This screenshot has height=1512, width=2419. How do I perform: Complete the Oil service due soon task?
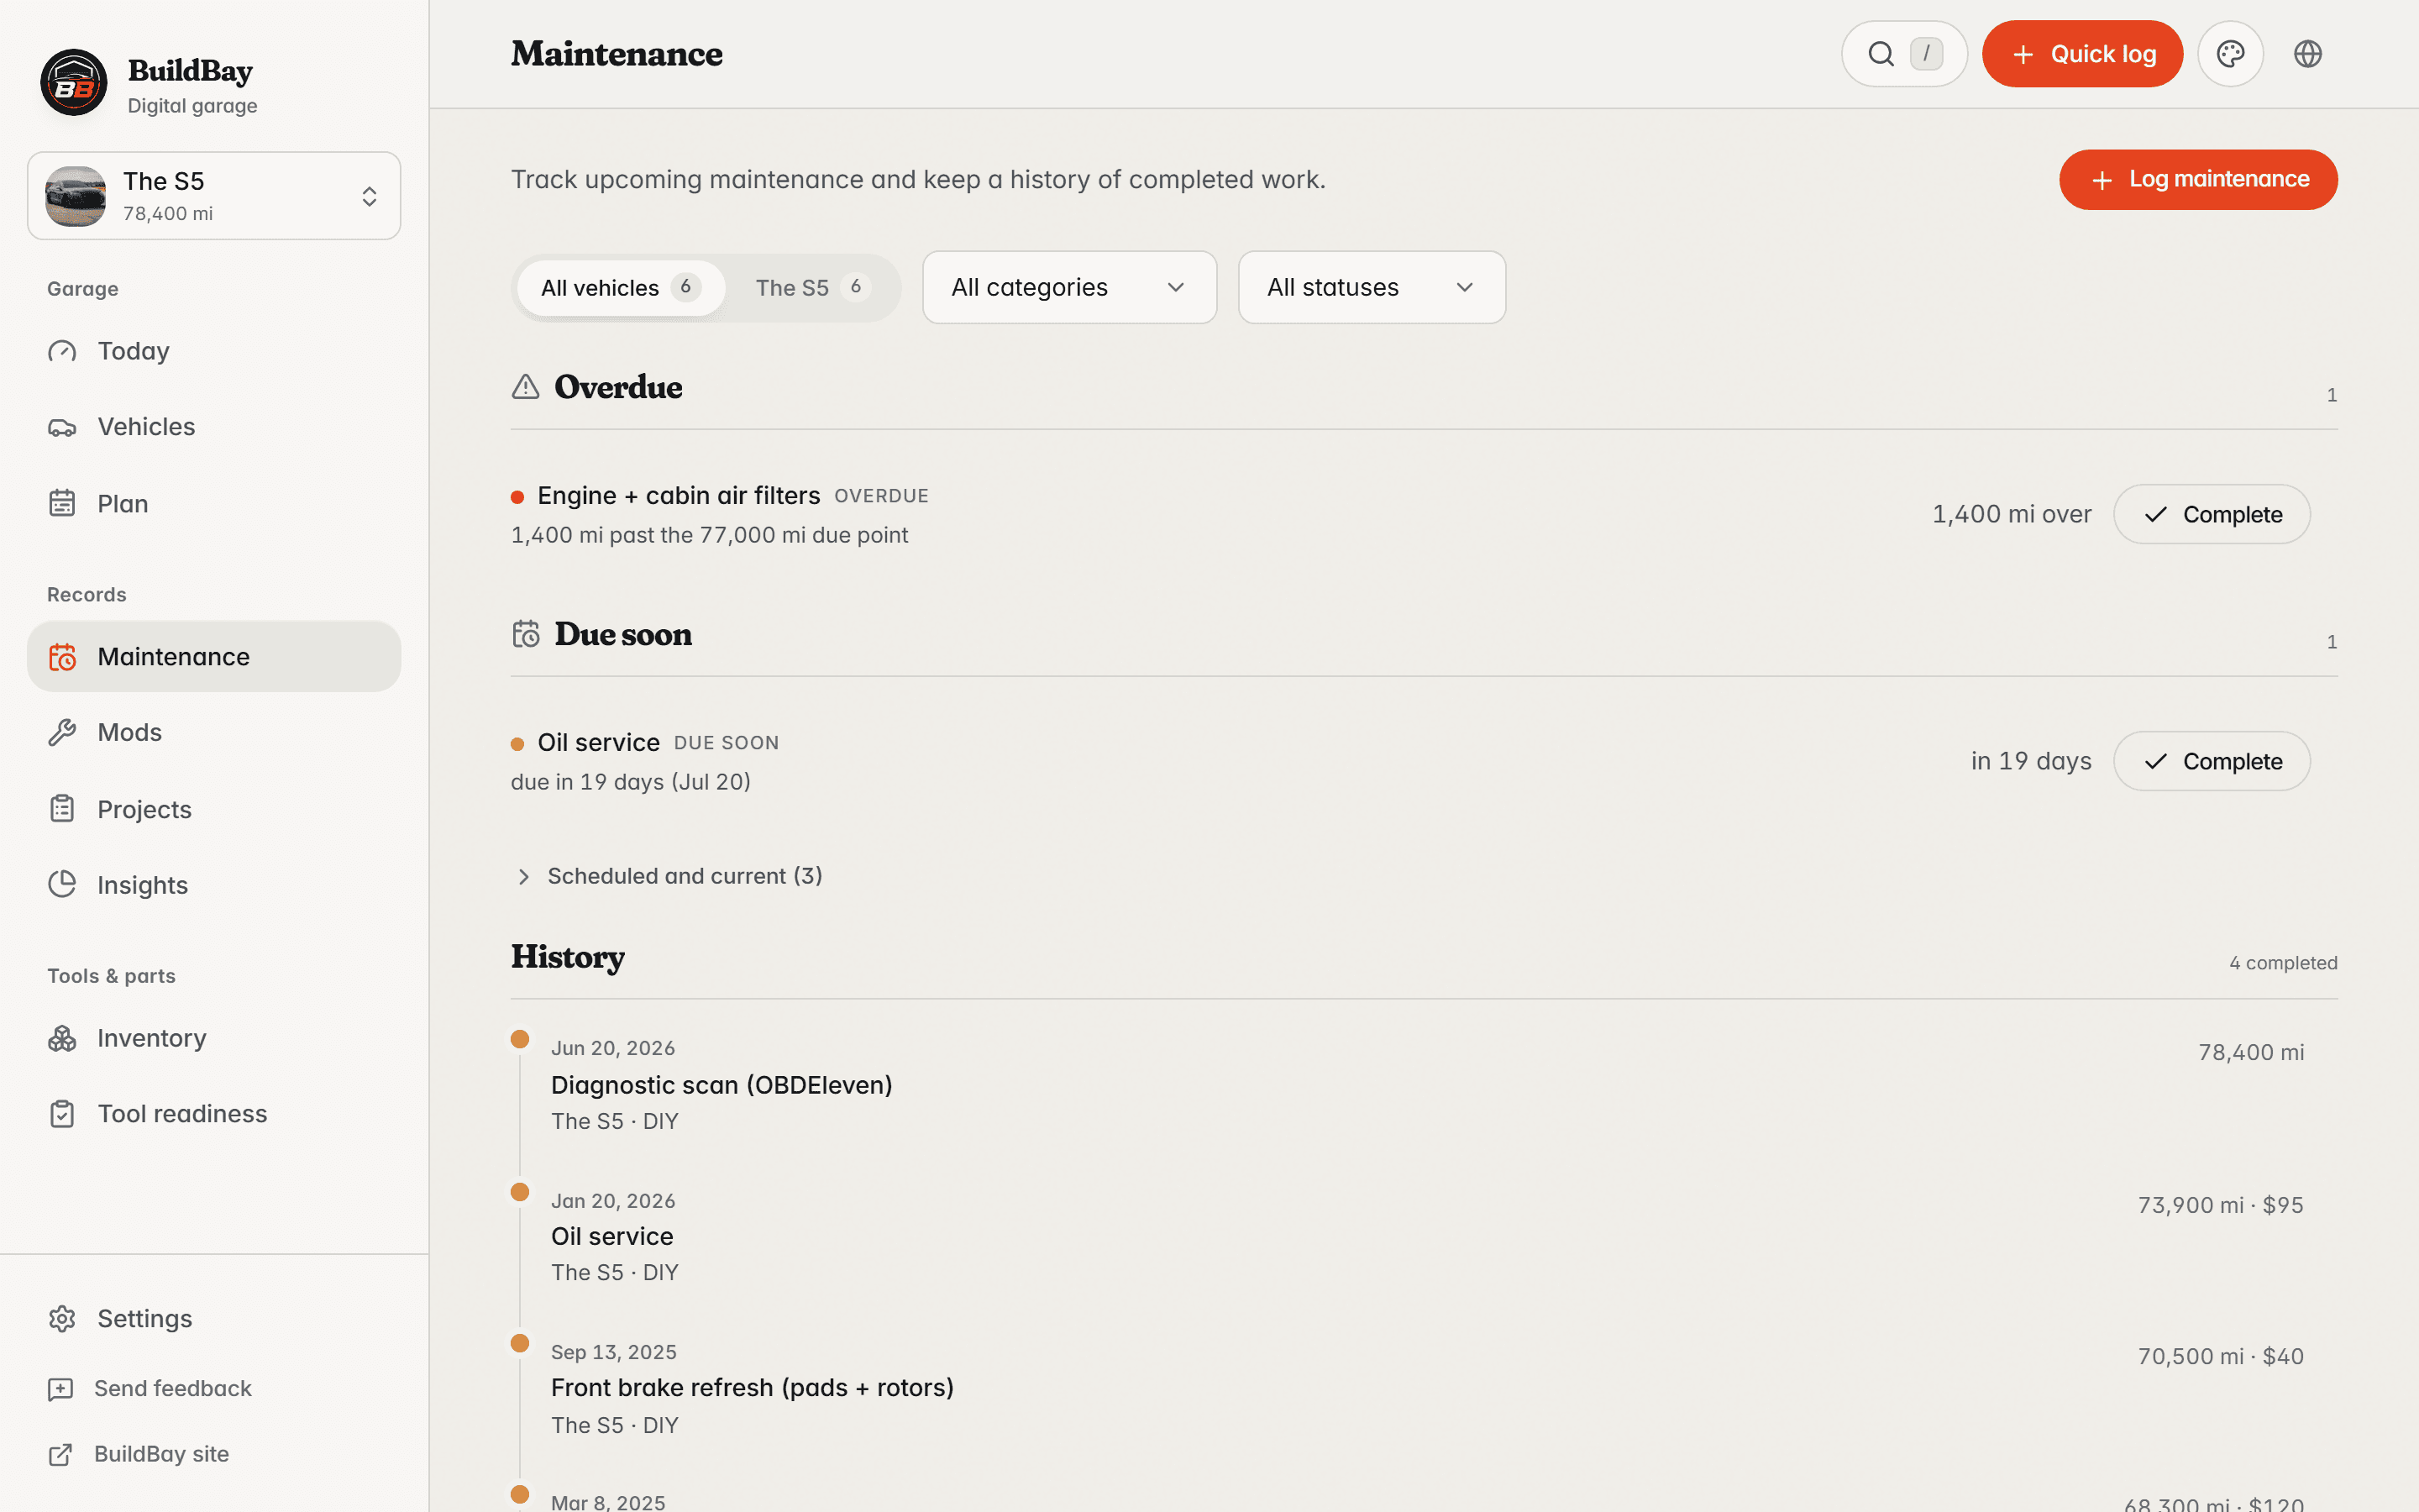coord(2211,761)
